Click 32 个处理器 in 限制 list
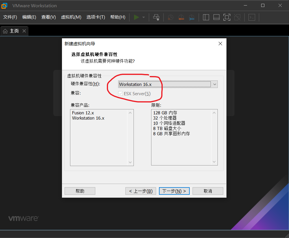 pos(165,118)
